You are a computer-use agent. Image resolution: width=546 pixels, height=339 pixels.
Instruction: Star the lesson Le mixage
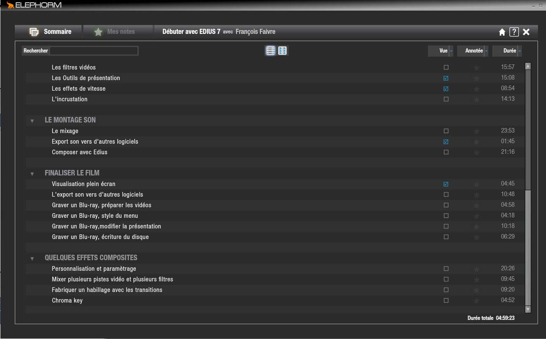point(477,131)
